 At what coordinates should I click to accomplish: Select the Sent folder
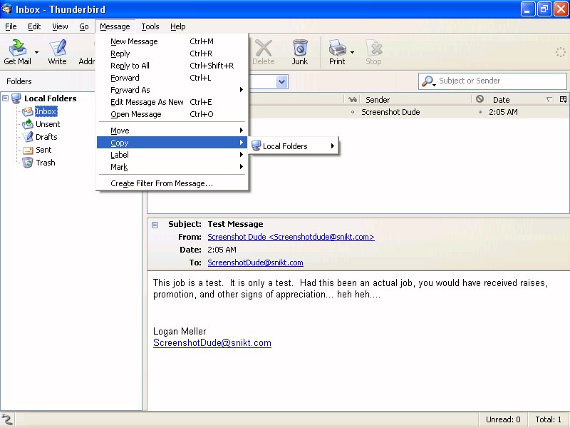(x=43, y=150)
